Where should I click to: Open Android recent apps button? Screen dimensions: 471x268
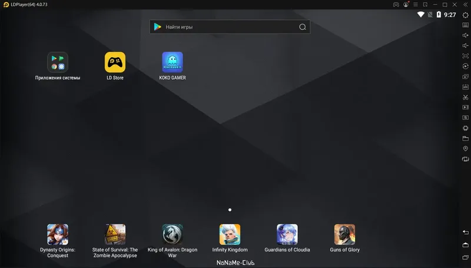tap(465, 257)
